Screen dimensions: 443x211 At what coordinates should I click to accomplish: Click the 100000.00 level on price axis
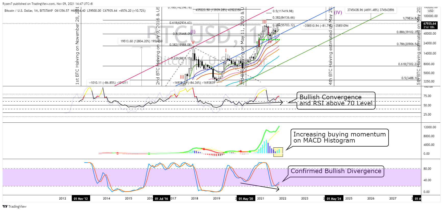coord(430,16)
